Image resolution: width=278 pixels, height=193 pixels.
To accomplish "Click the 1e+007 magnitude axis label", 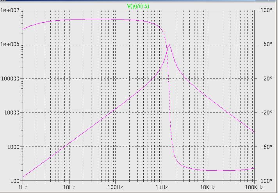I will tap(10, 10).
